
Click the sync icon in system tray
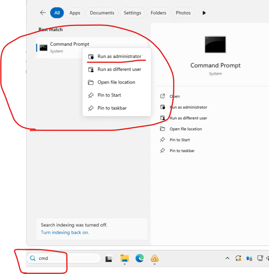238,258
